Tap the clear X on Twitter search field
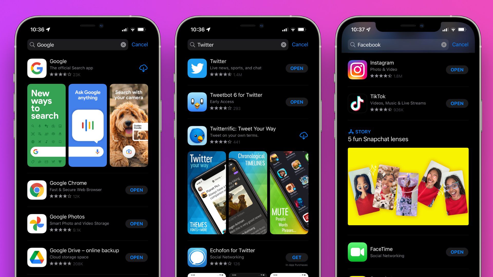 284,44
